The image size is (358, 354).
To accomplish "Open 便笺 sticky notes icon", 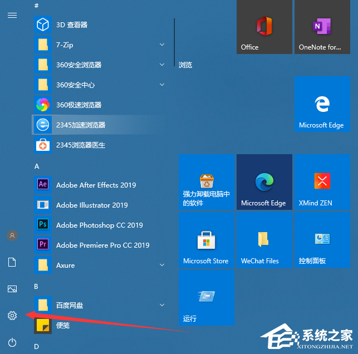I will (x=43, y=325).
